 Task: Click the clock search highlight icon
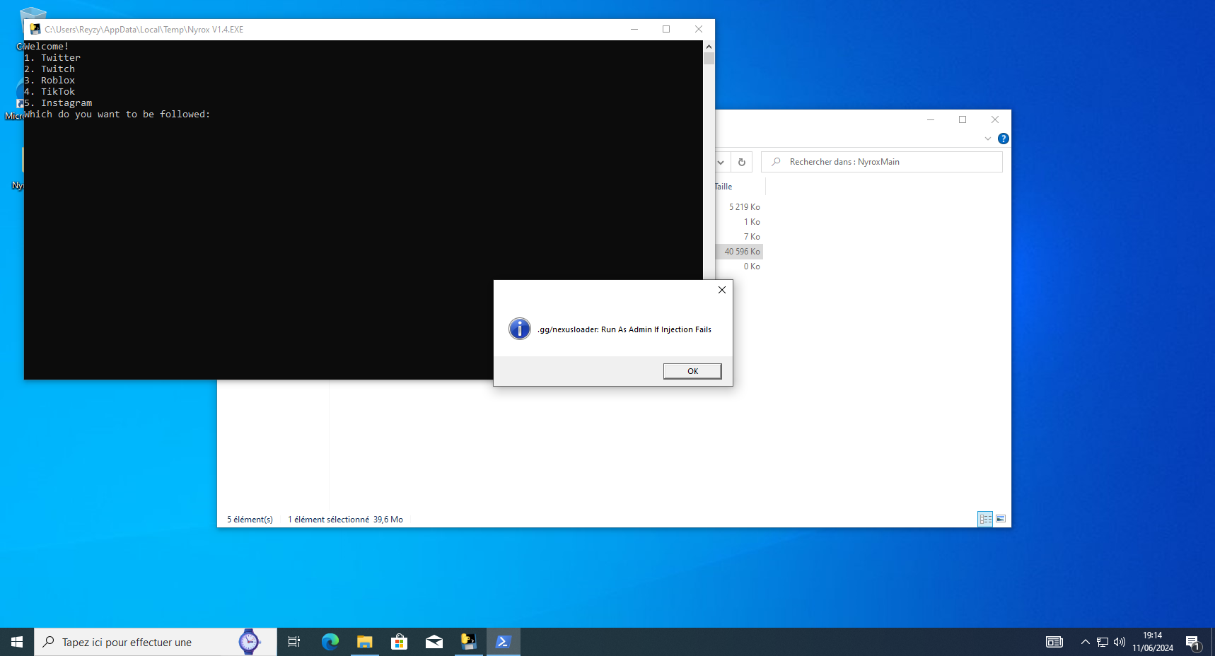point(249,641)
